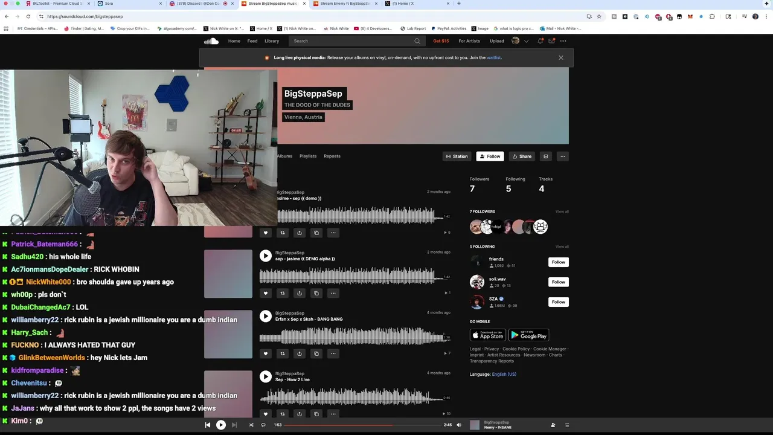Open the messages envelope in SoundCloud header
Viewport: 773px width, 435px height.
pyautogui.click(x=551, y=41)
